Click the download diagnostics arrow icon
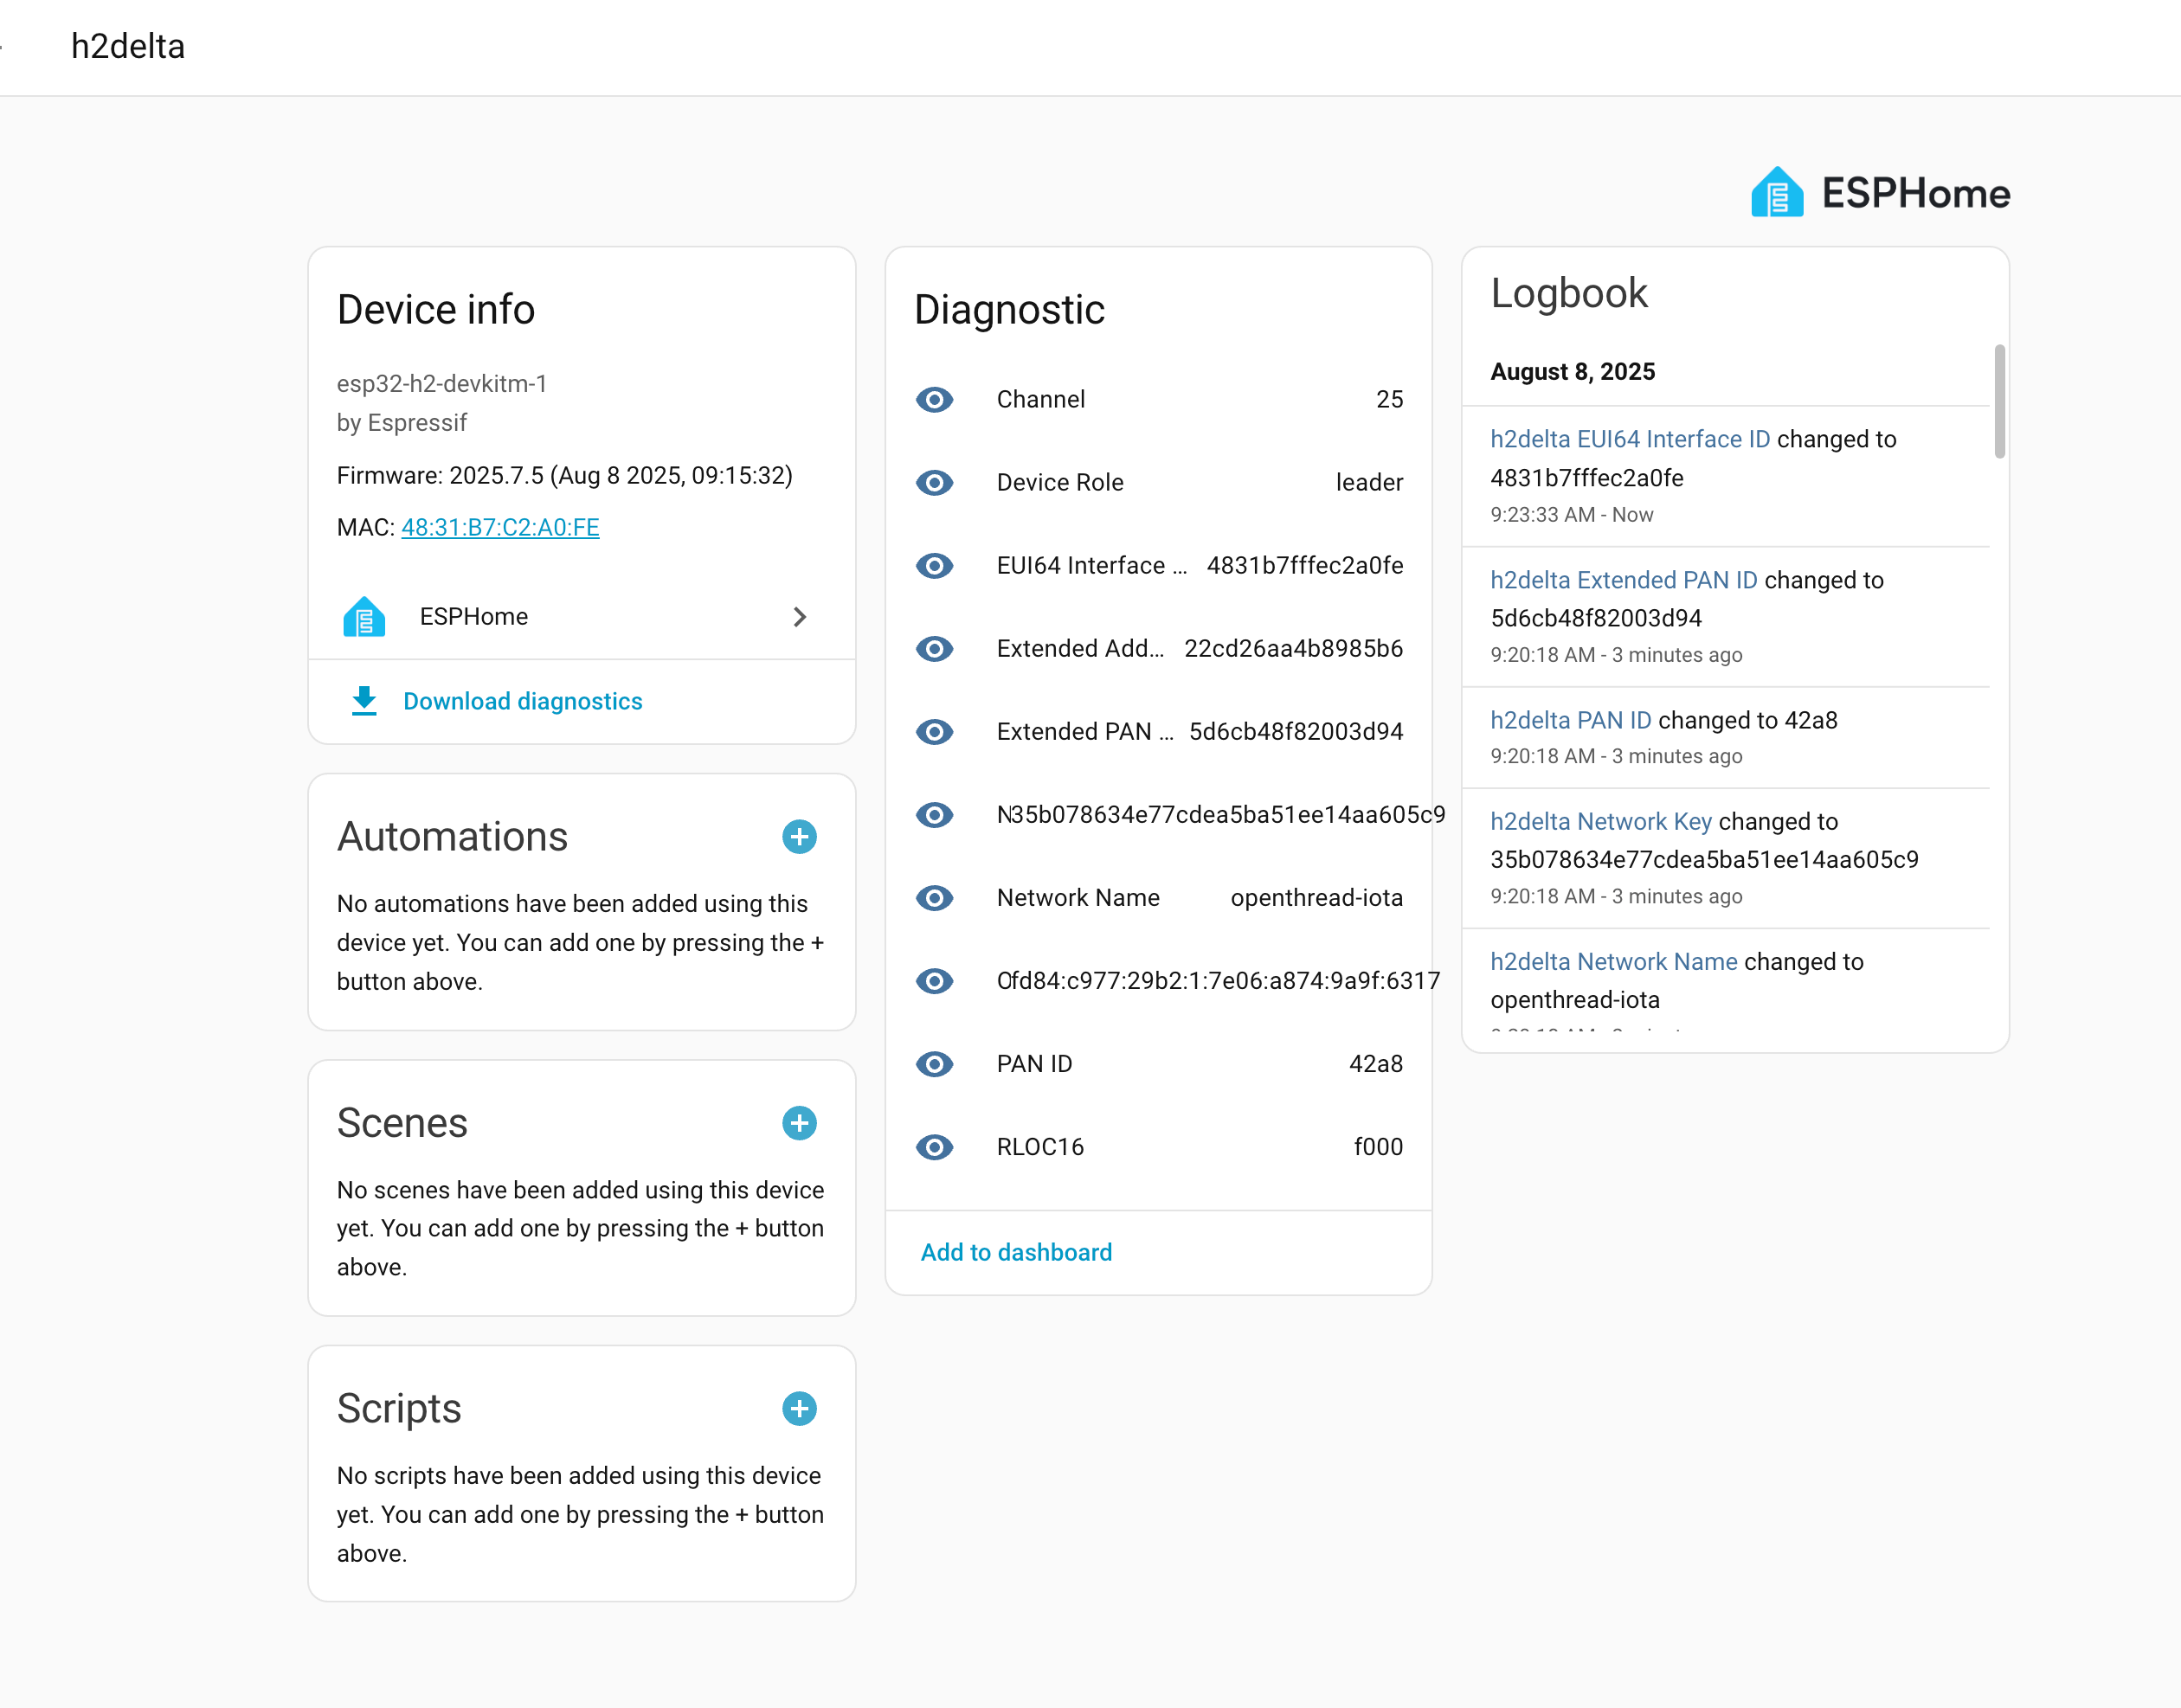This screenshot has height=1708, width=2181. 364,701
